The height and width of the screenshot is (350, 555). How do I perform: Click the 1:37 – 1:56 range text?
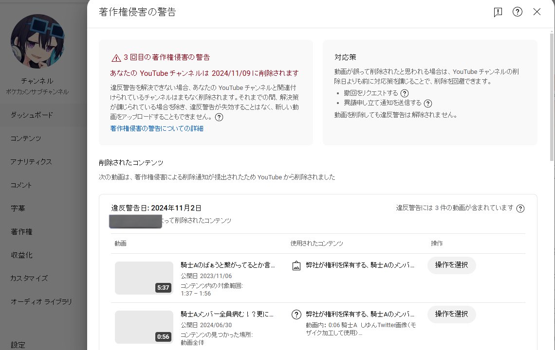196,294
